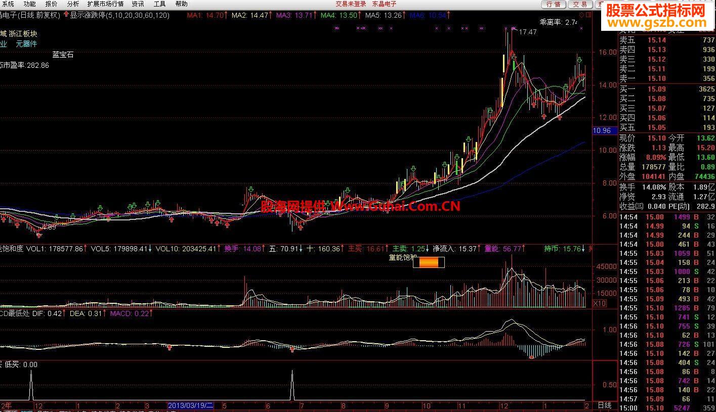This screenshot has height=412, width=716.
Task: Click the 换手 14.08% quote value
Action: 654,187
